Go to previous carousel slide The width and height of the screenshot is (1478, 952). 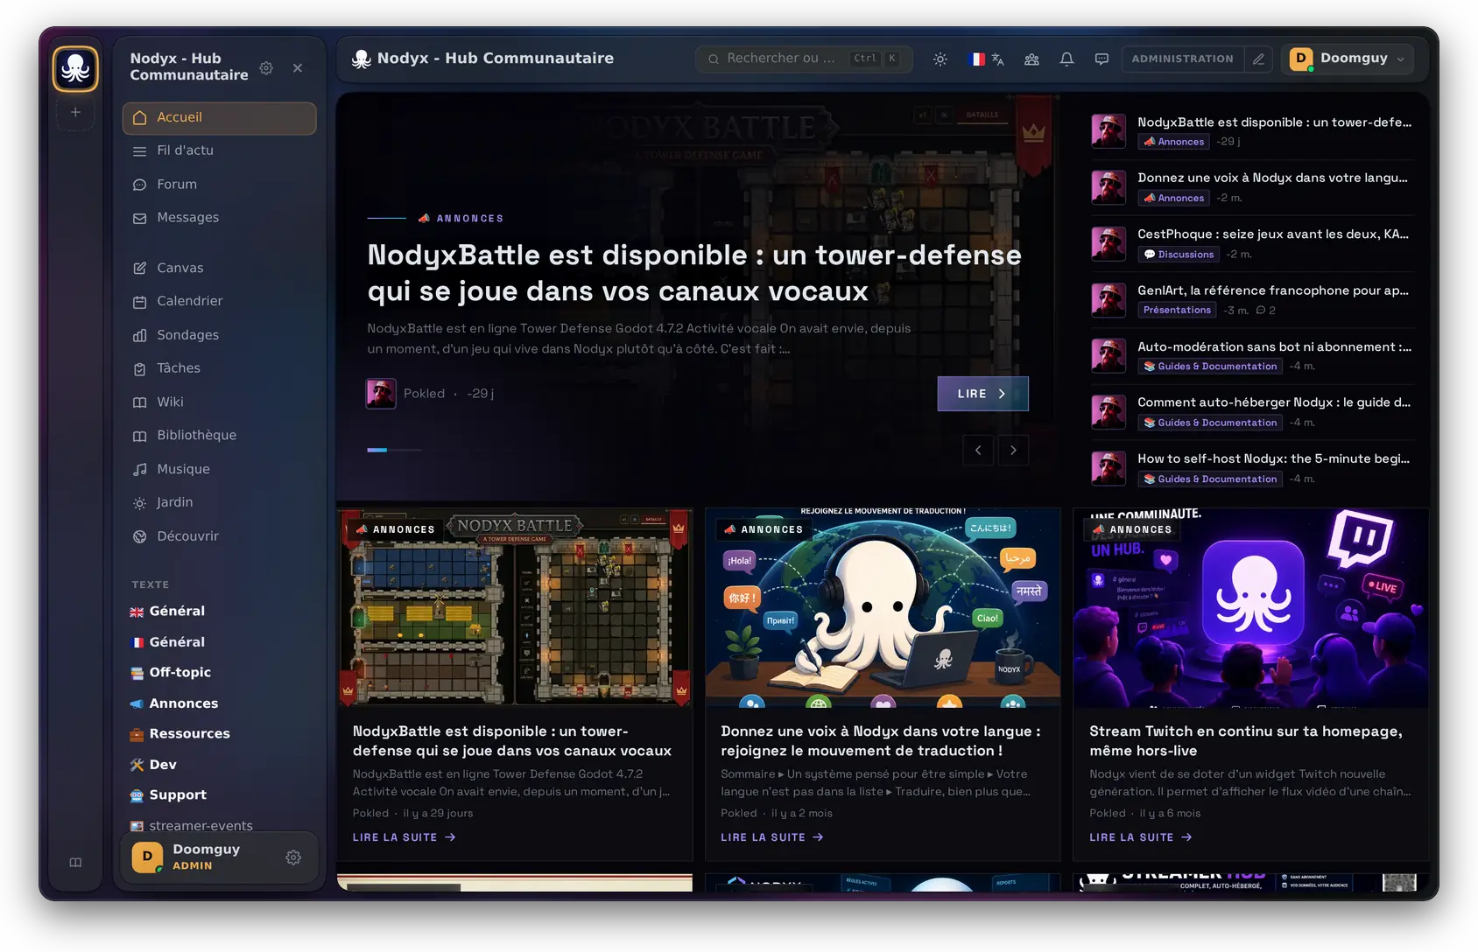(x=978, y=451)
